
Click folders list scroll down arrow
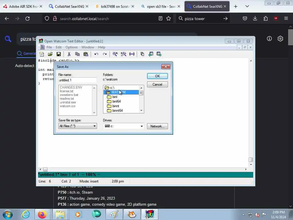[141, 111]
